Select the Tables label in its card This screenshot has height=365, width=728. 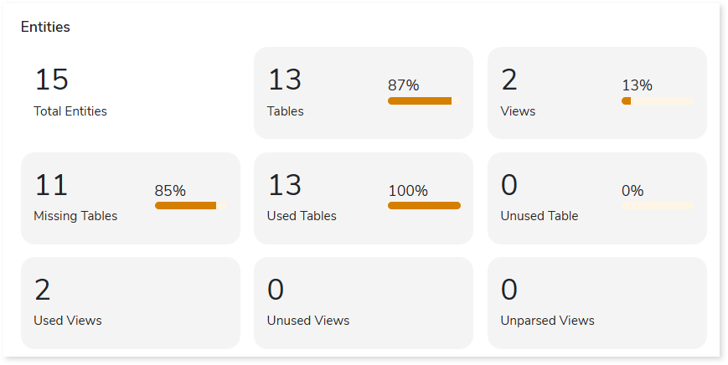tap(285, 111)
